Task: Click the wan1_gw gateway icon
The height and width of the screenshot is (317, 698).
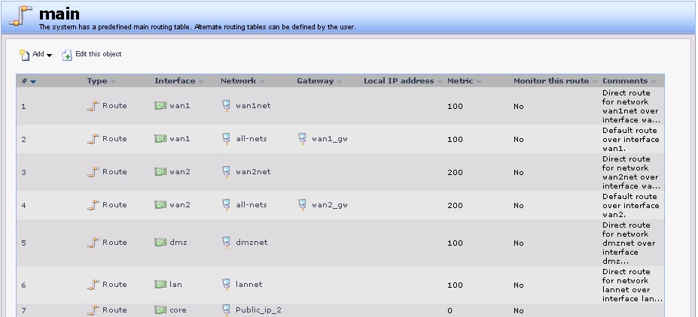Action: pos(302,139)
